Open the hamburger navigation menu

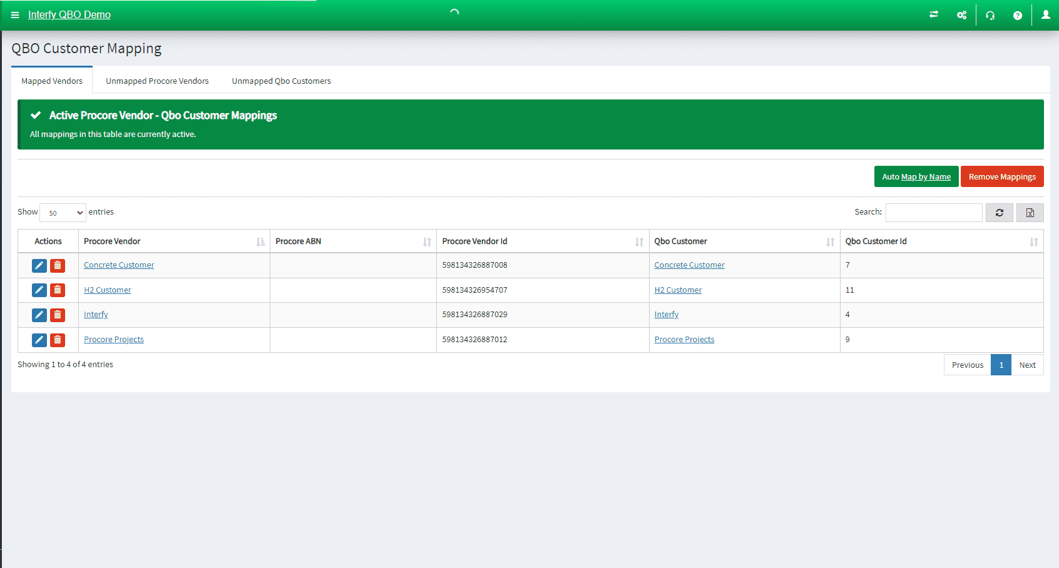[15, 15]
